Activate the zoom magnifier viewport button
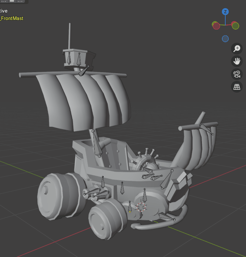 (237, 49)
